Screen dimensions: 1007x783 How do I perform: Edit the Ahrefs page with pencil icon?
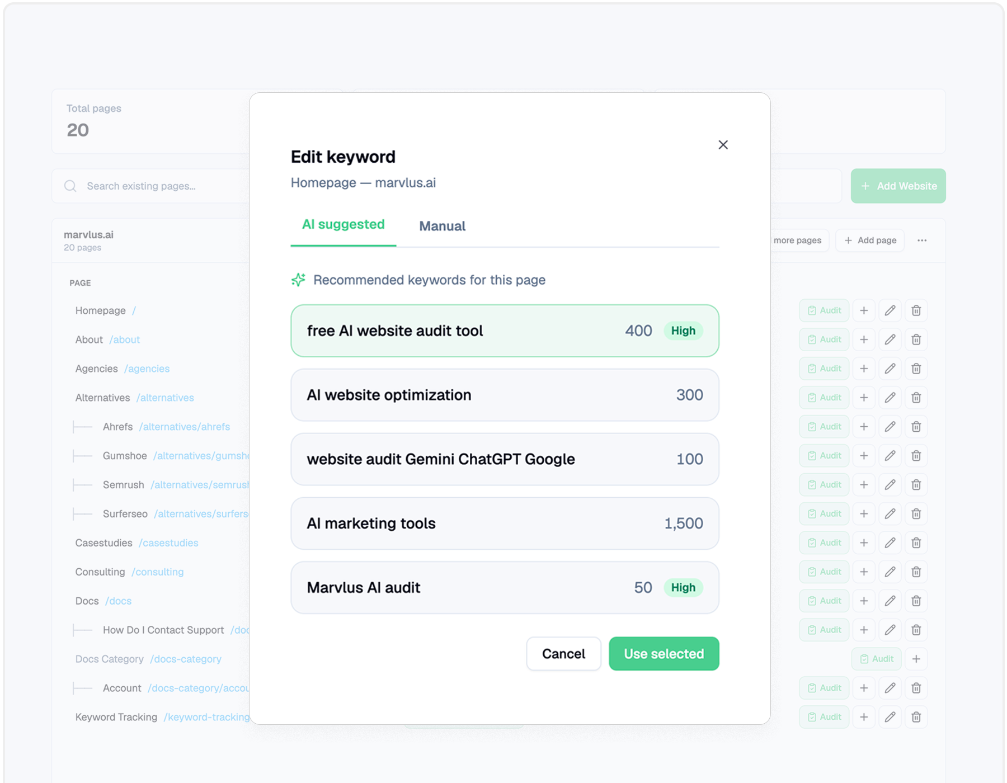tap(890, 427)
